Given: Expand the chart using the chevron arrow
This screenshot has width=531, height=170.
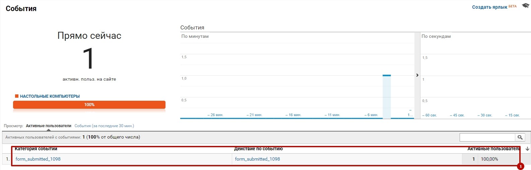Looking at the screenshot, I should (417, 75).
